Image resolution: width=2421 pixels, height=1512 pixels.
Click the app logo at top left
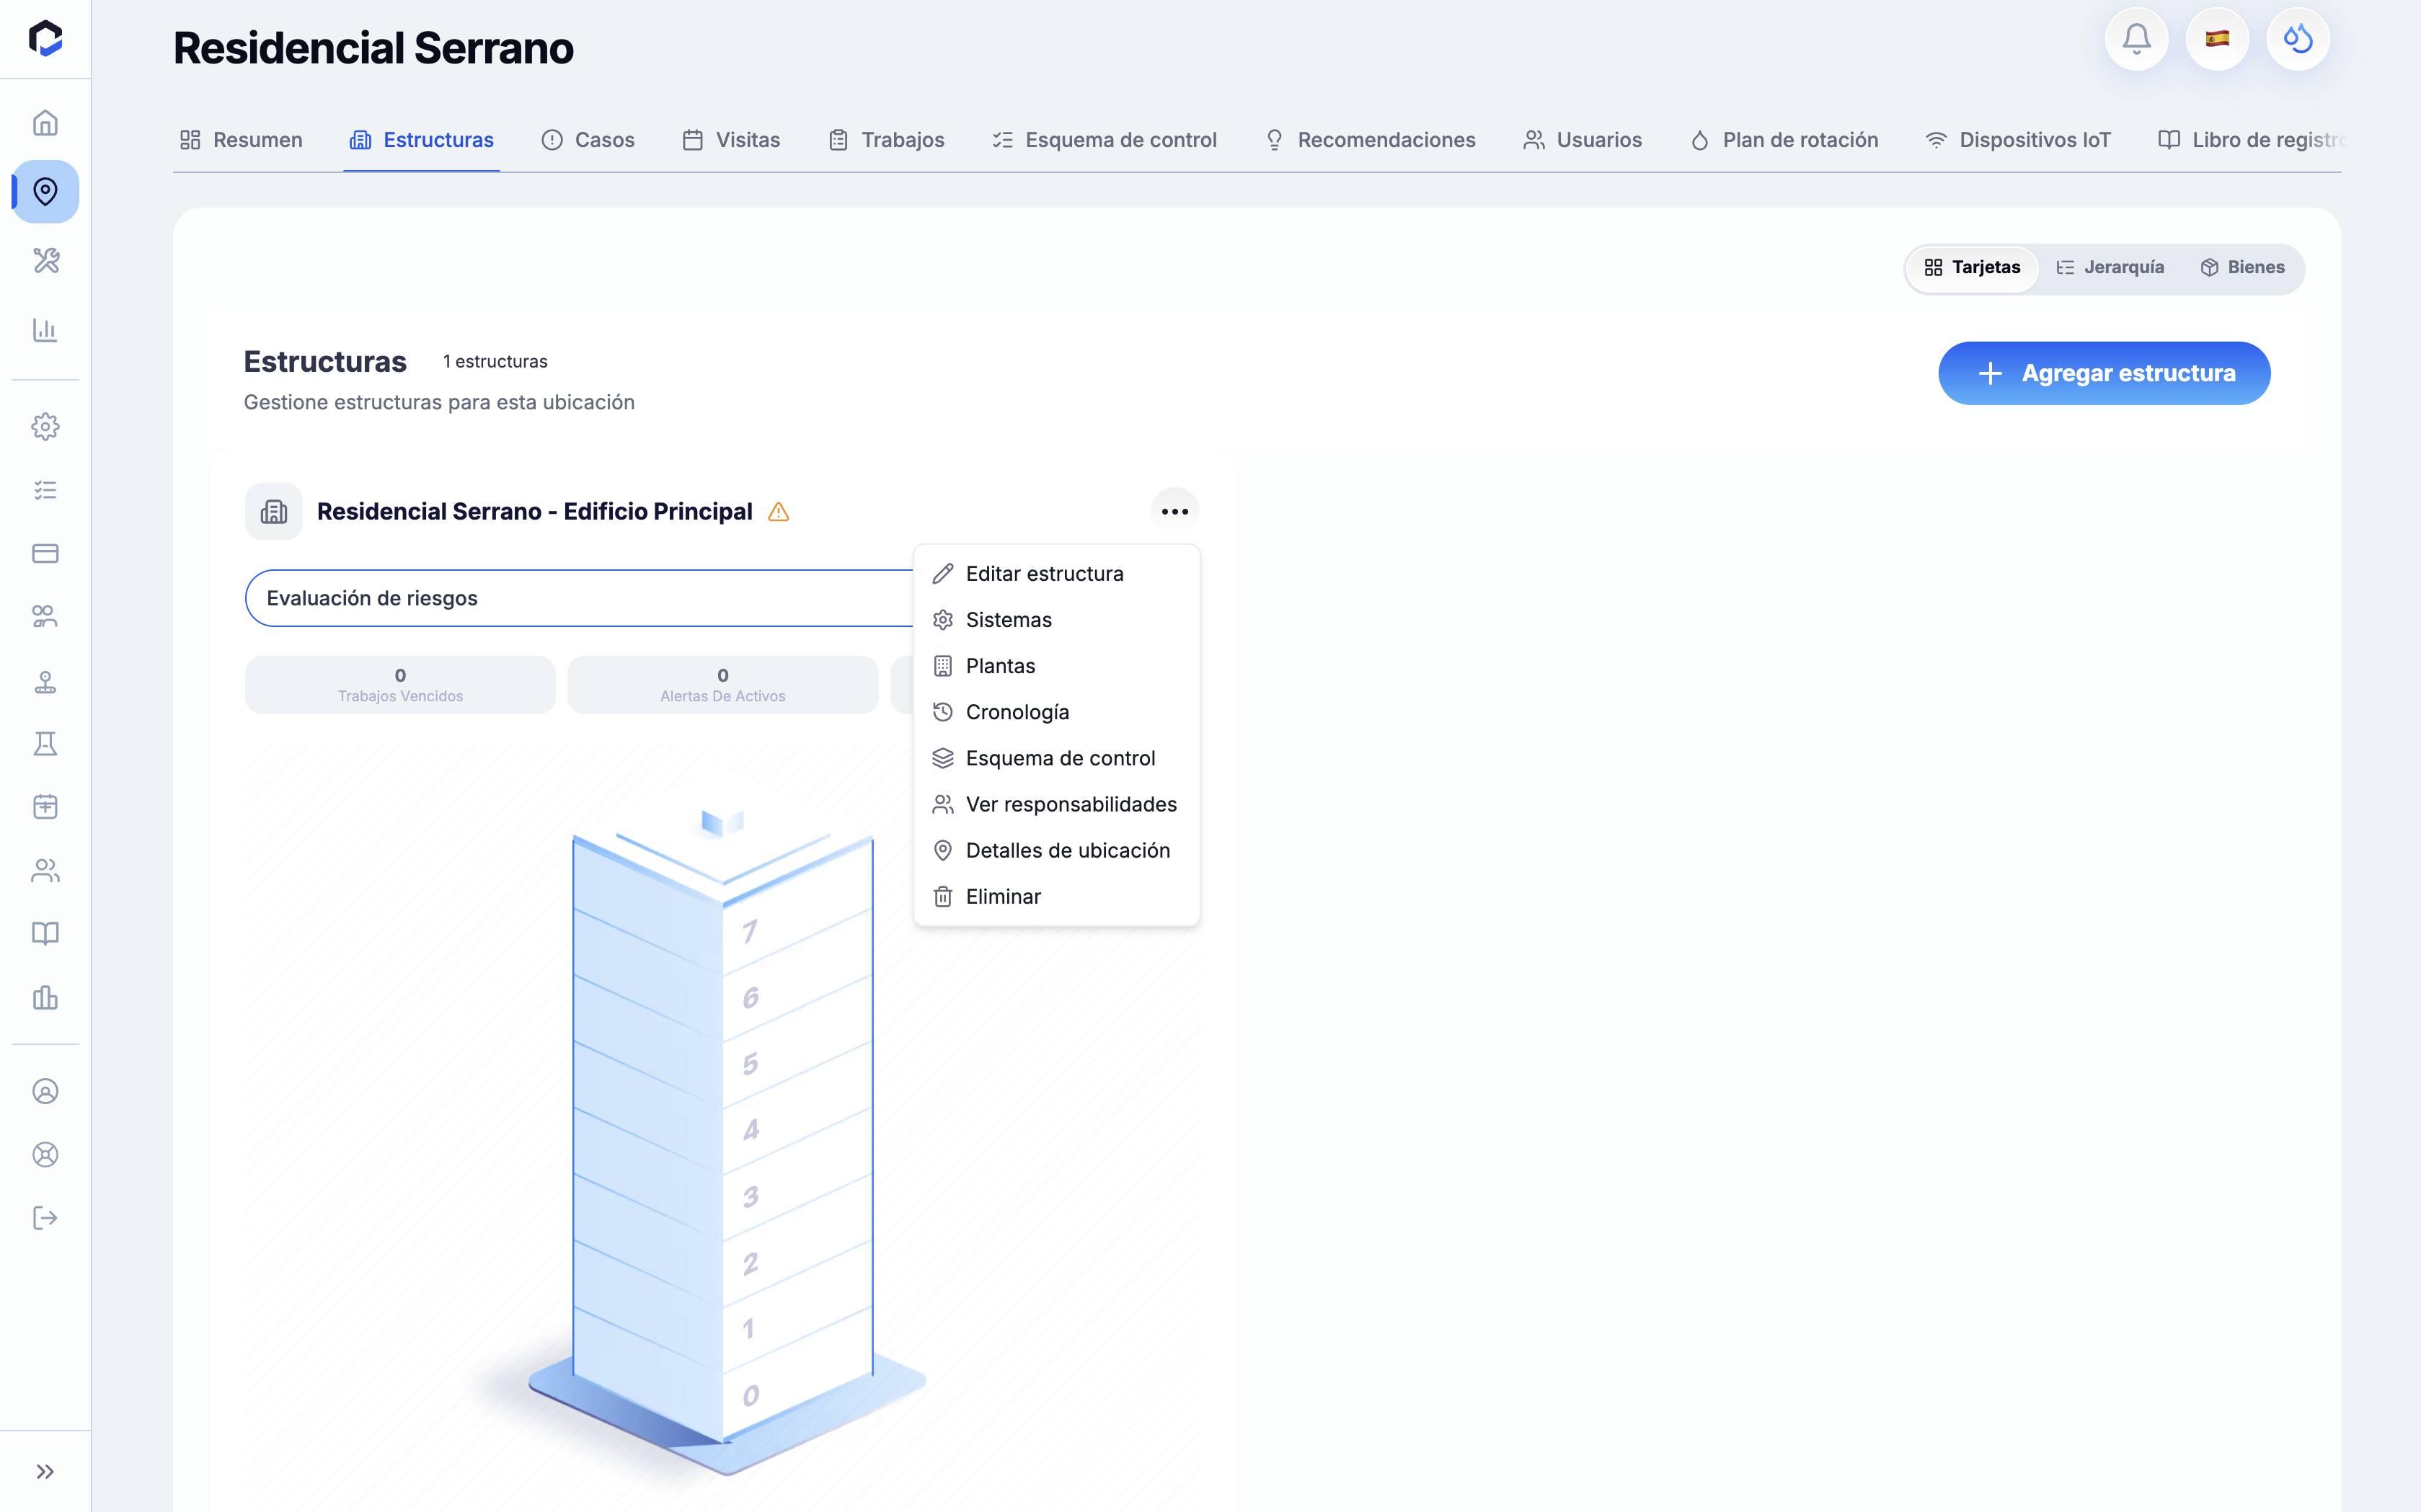pyautogui.click(x=45, y=39)
